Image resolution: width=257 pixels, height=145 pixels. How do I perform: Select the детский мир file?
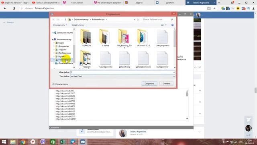click(124, 60)
